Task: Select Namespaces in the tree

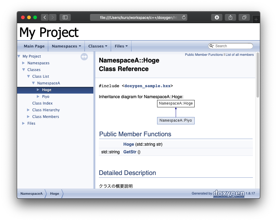Action: [38, 63]
